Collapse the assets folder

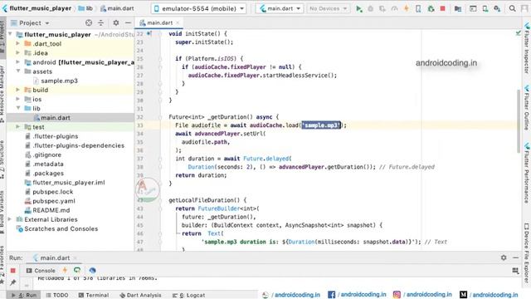pos(18,71)
